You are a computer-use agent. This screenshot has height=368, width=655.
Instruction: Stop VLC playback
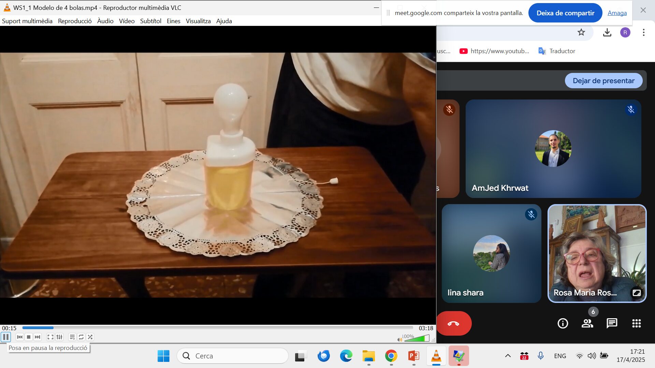pyautogui.click(x=29, y=337)
